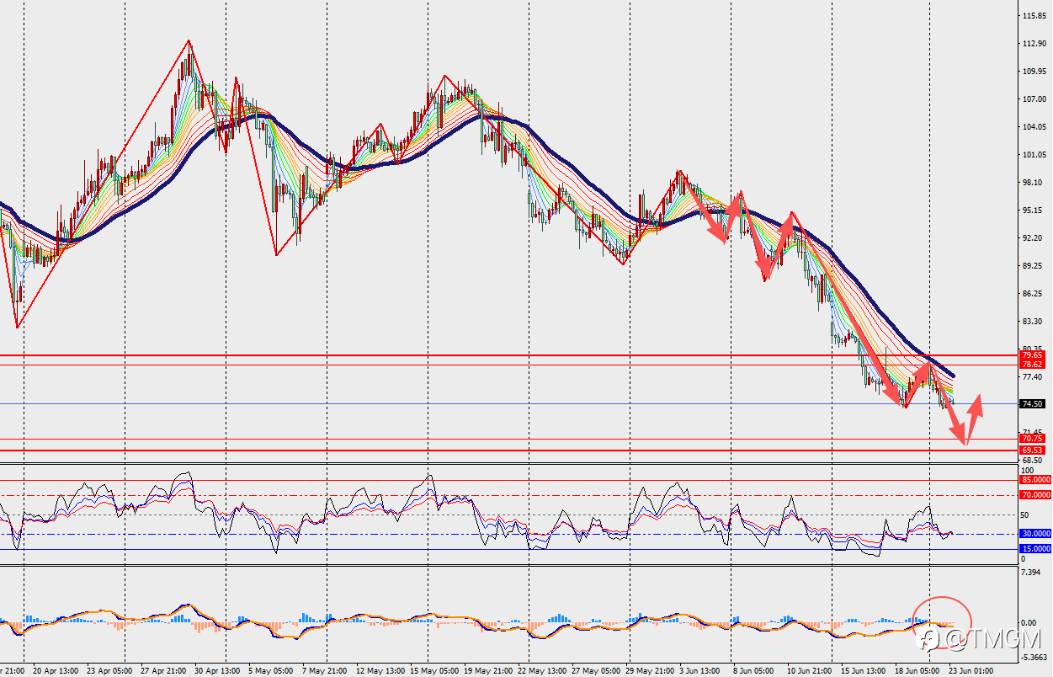The image size is (1053, 677).
Task: Click the 7.394 histogram scale value
Action: click(1032, 573)
